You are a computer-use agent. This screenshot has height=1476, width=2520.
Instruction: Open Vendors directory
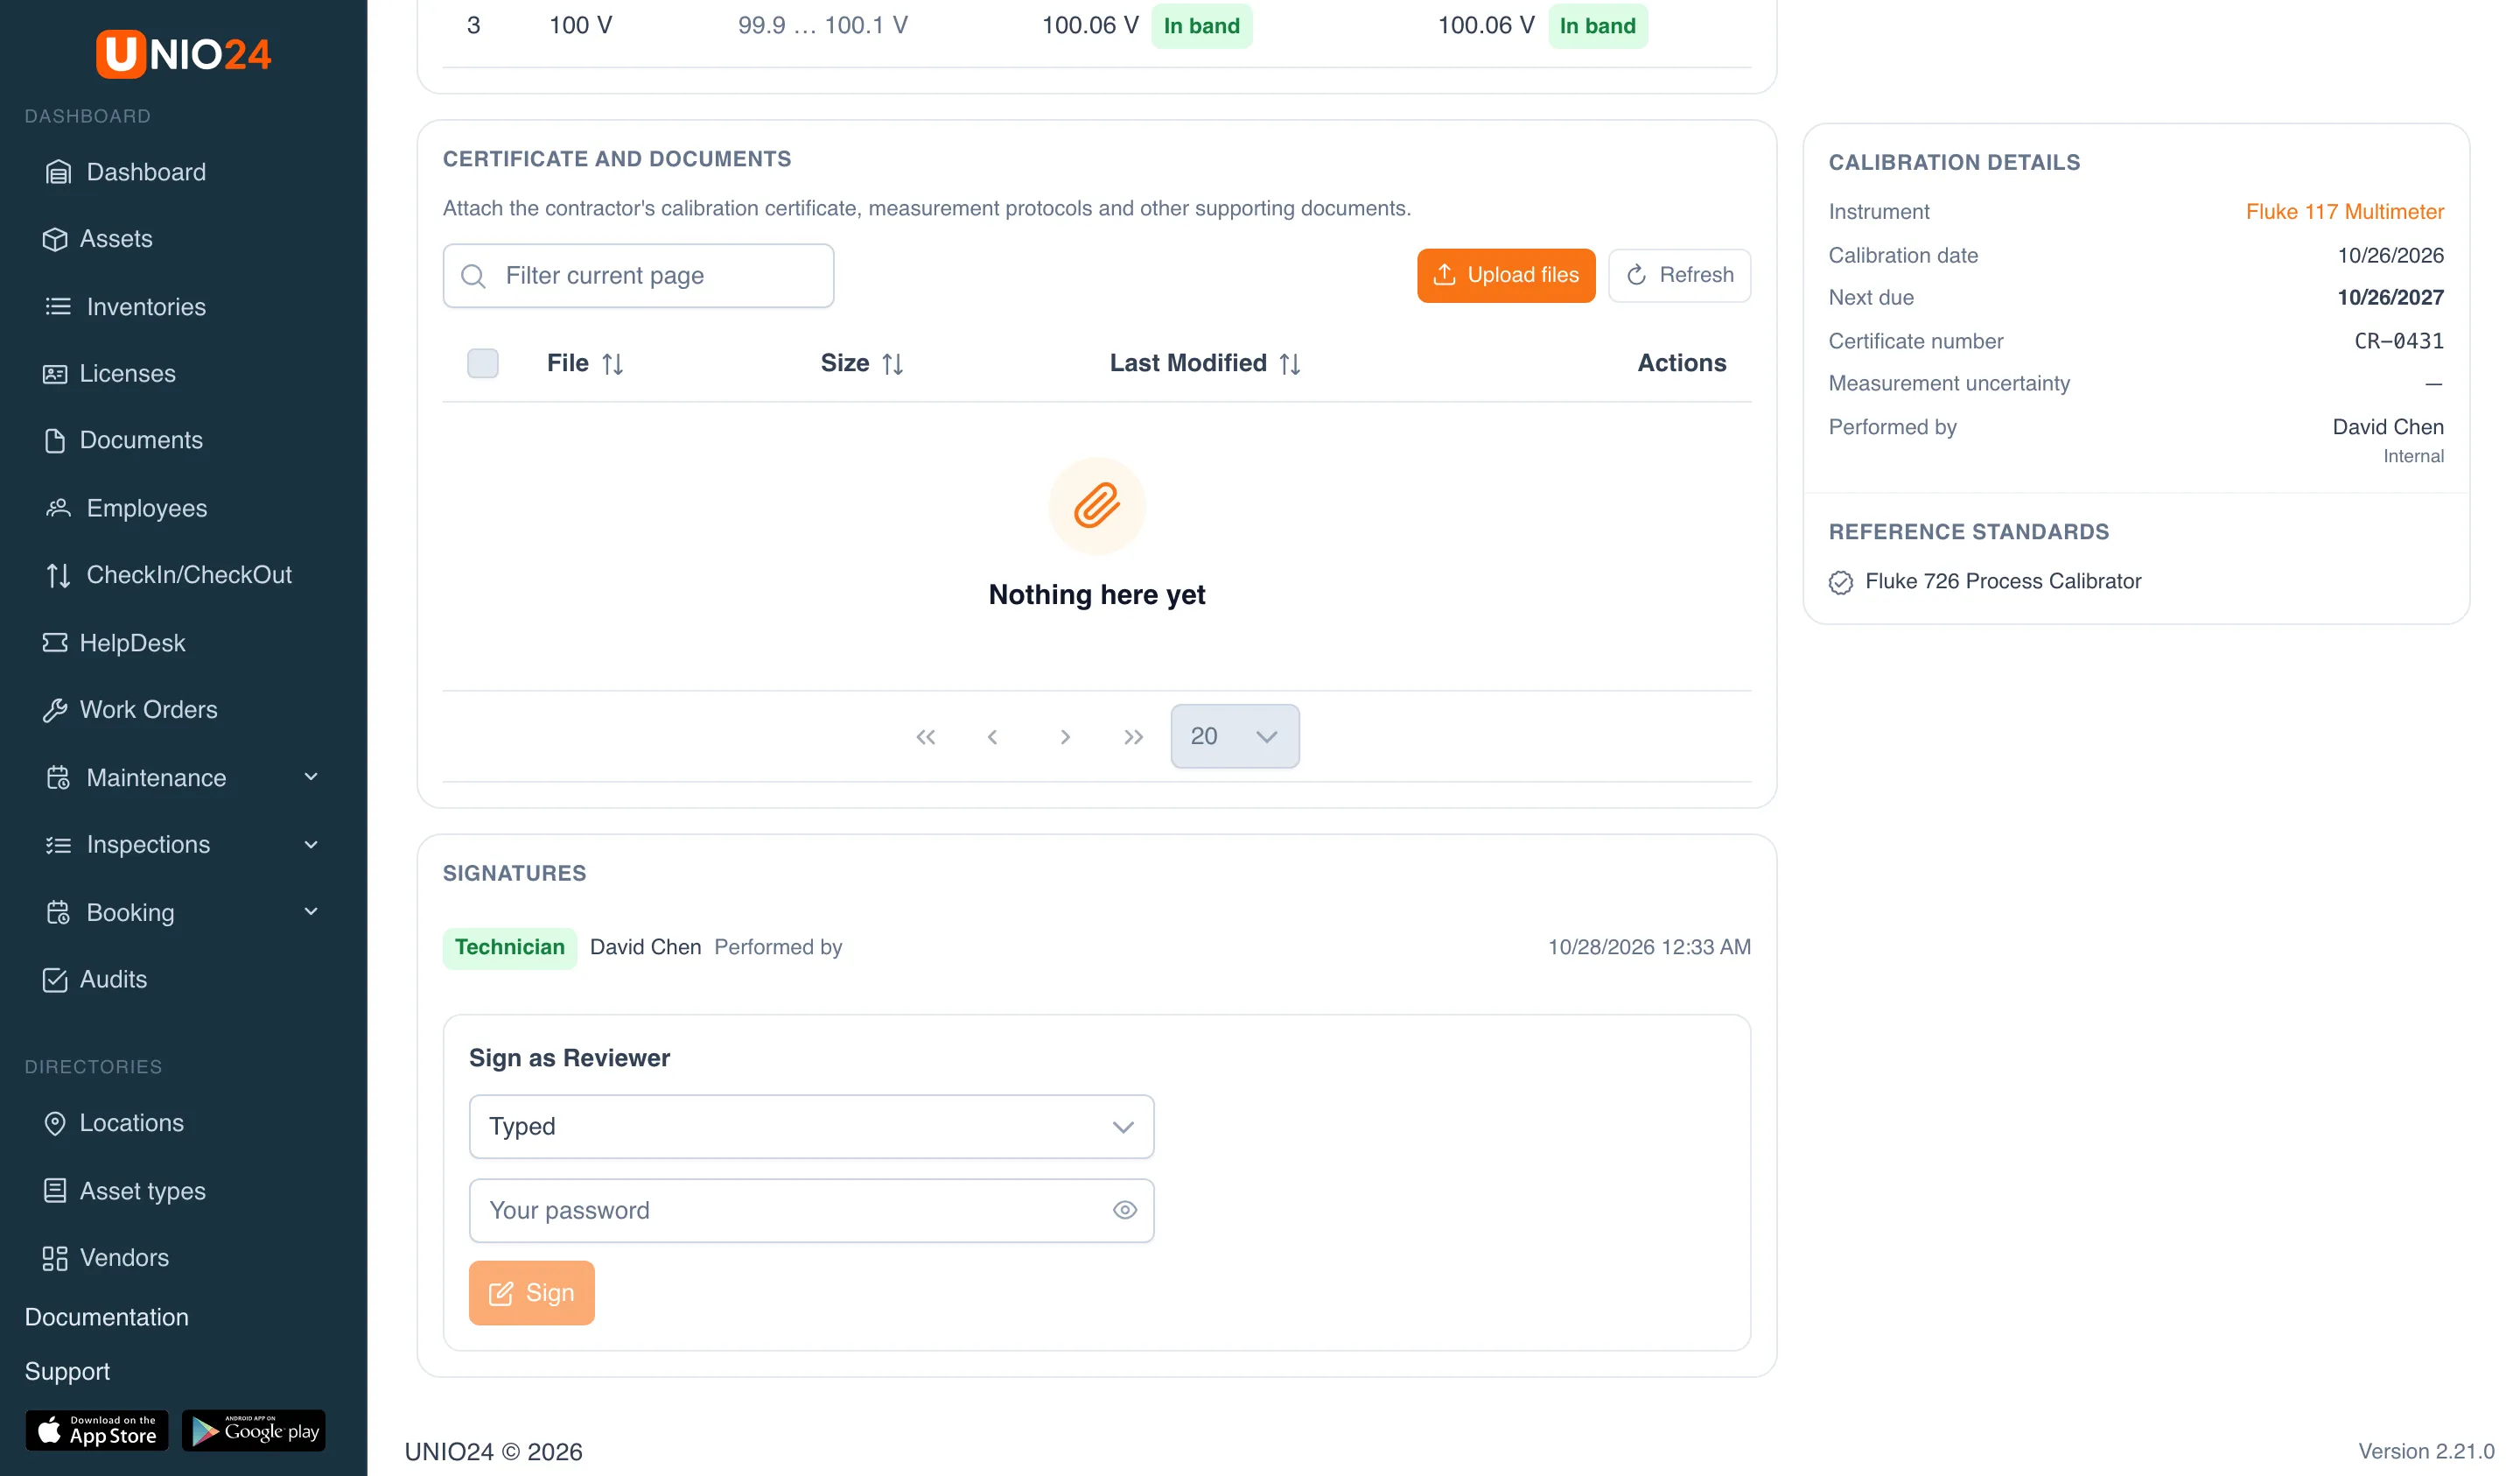[107, 1258]
